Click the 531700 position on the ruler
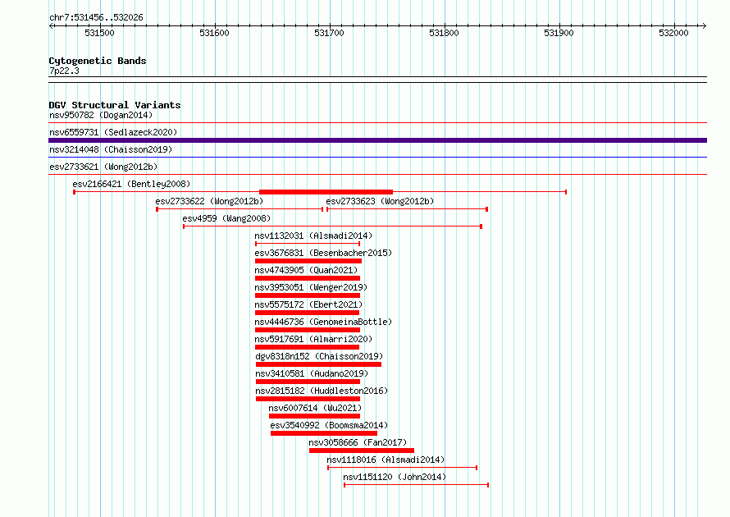 (x=329, y=33)
